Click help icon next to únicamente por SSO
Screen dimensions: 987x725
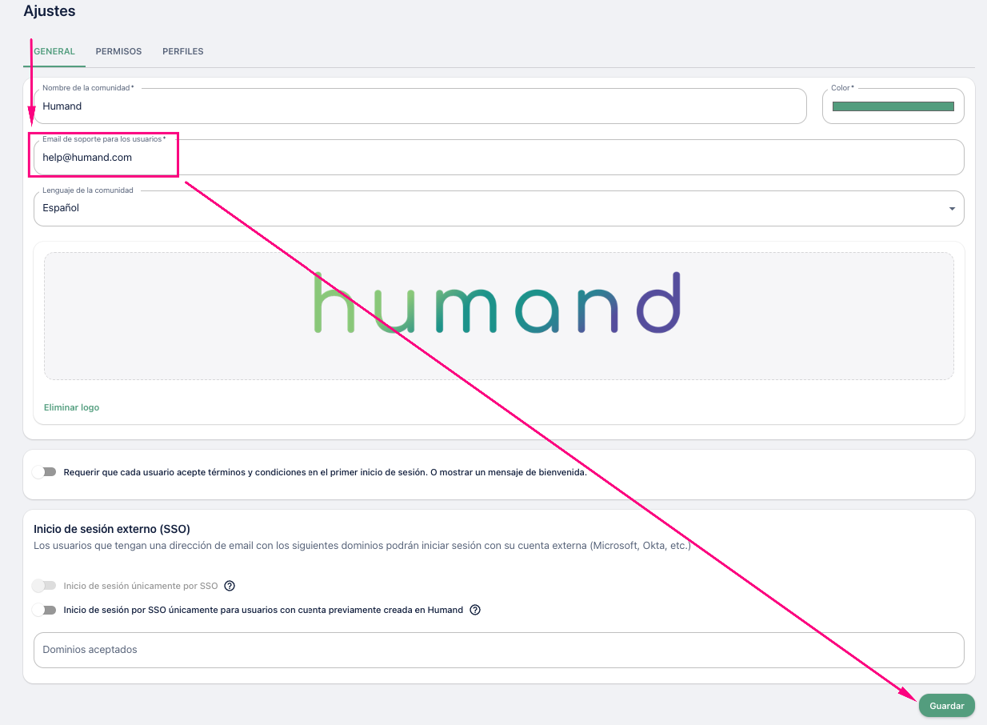[x=230, y=586]
